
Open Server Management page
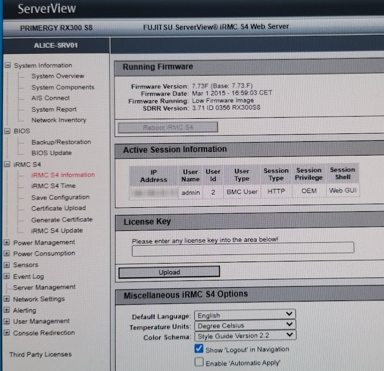tap(44, 287)
